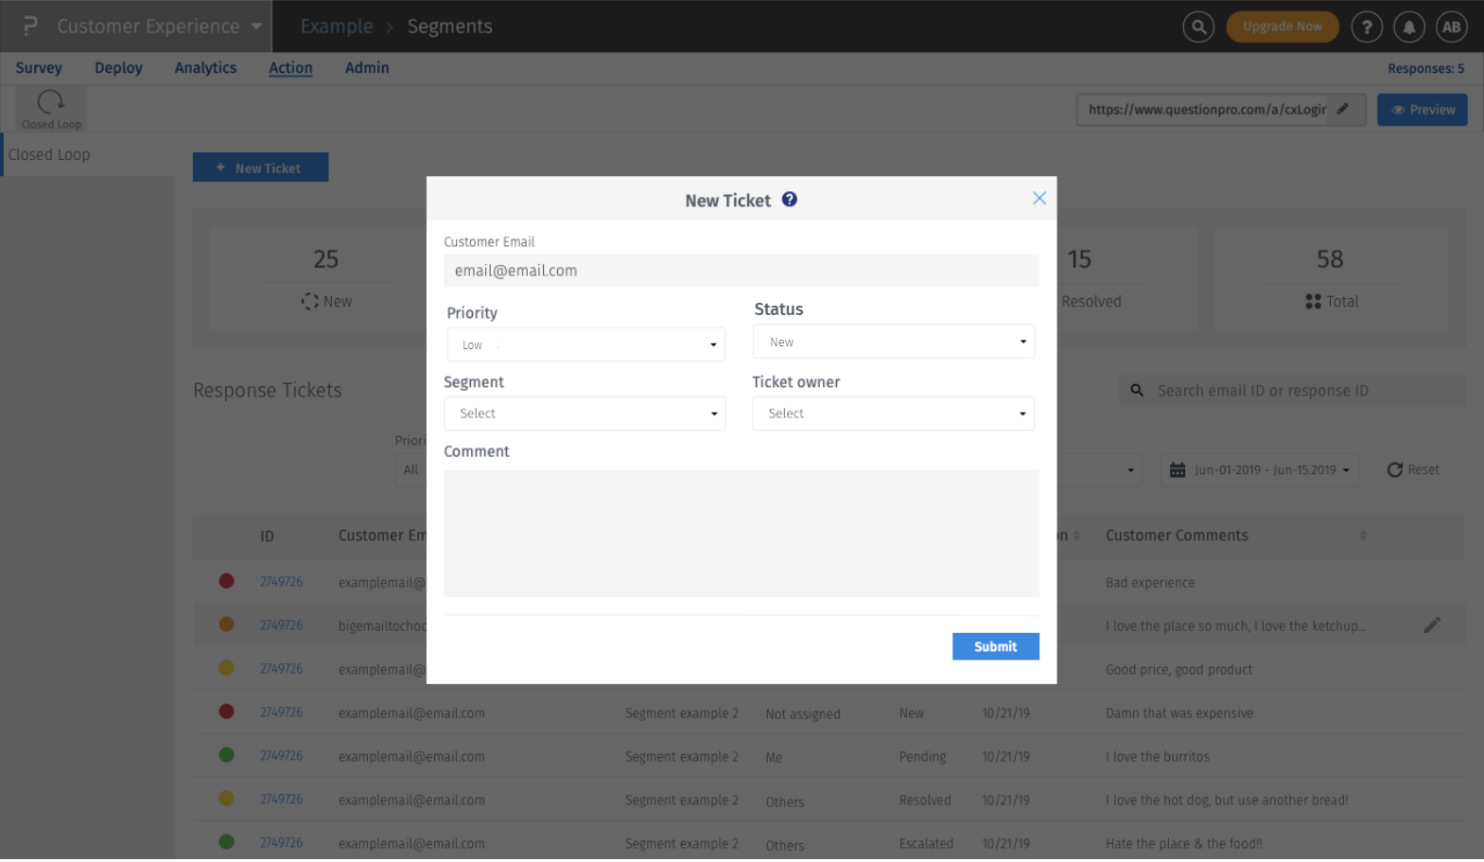Viewport: 1484px width, 862px height.
Task: Open the Deploy tab
Action: coord(118,68)
